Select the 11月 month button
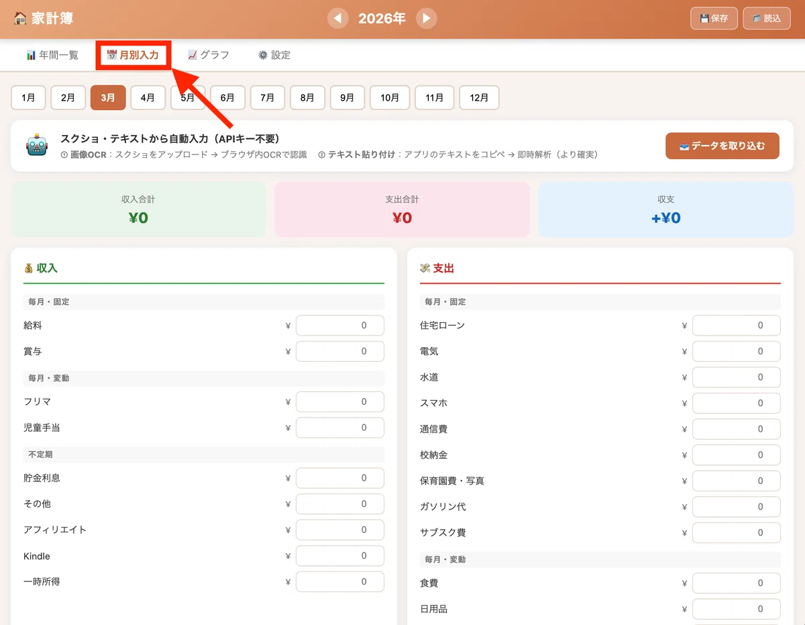 click(434, 97)
